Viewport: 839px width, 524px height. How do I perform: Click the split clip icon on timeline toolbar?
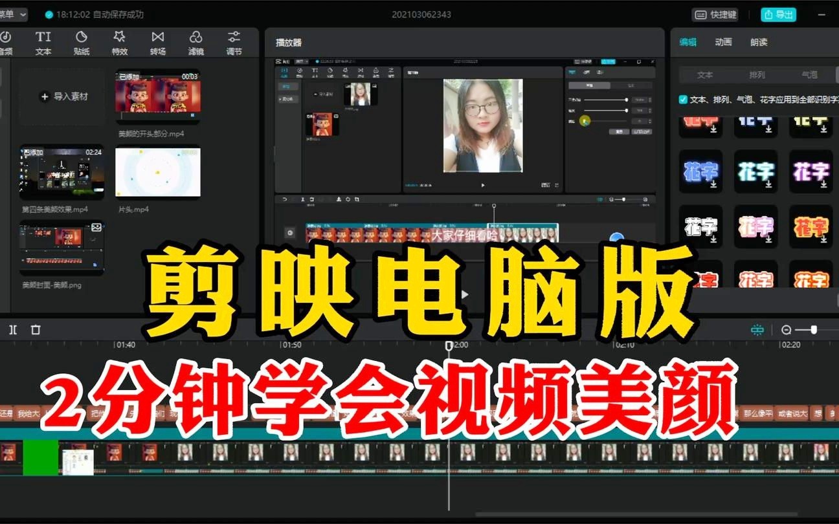click(14, 330)
